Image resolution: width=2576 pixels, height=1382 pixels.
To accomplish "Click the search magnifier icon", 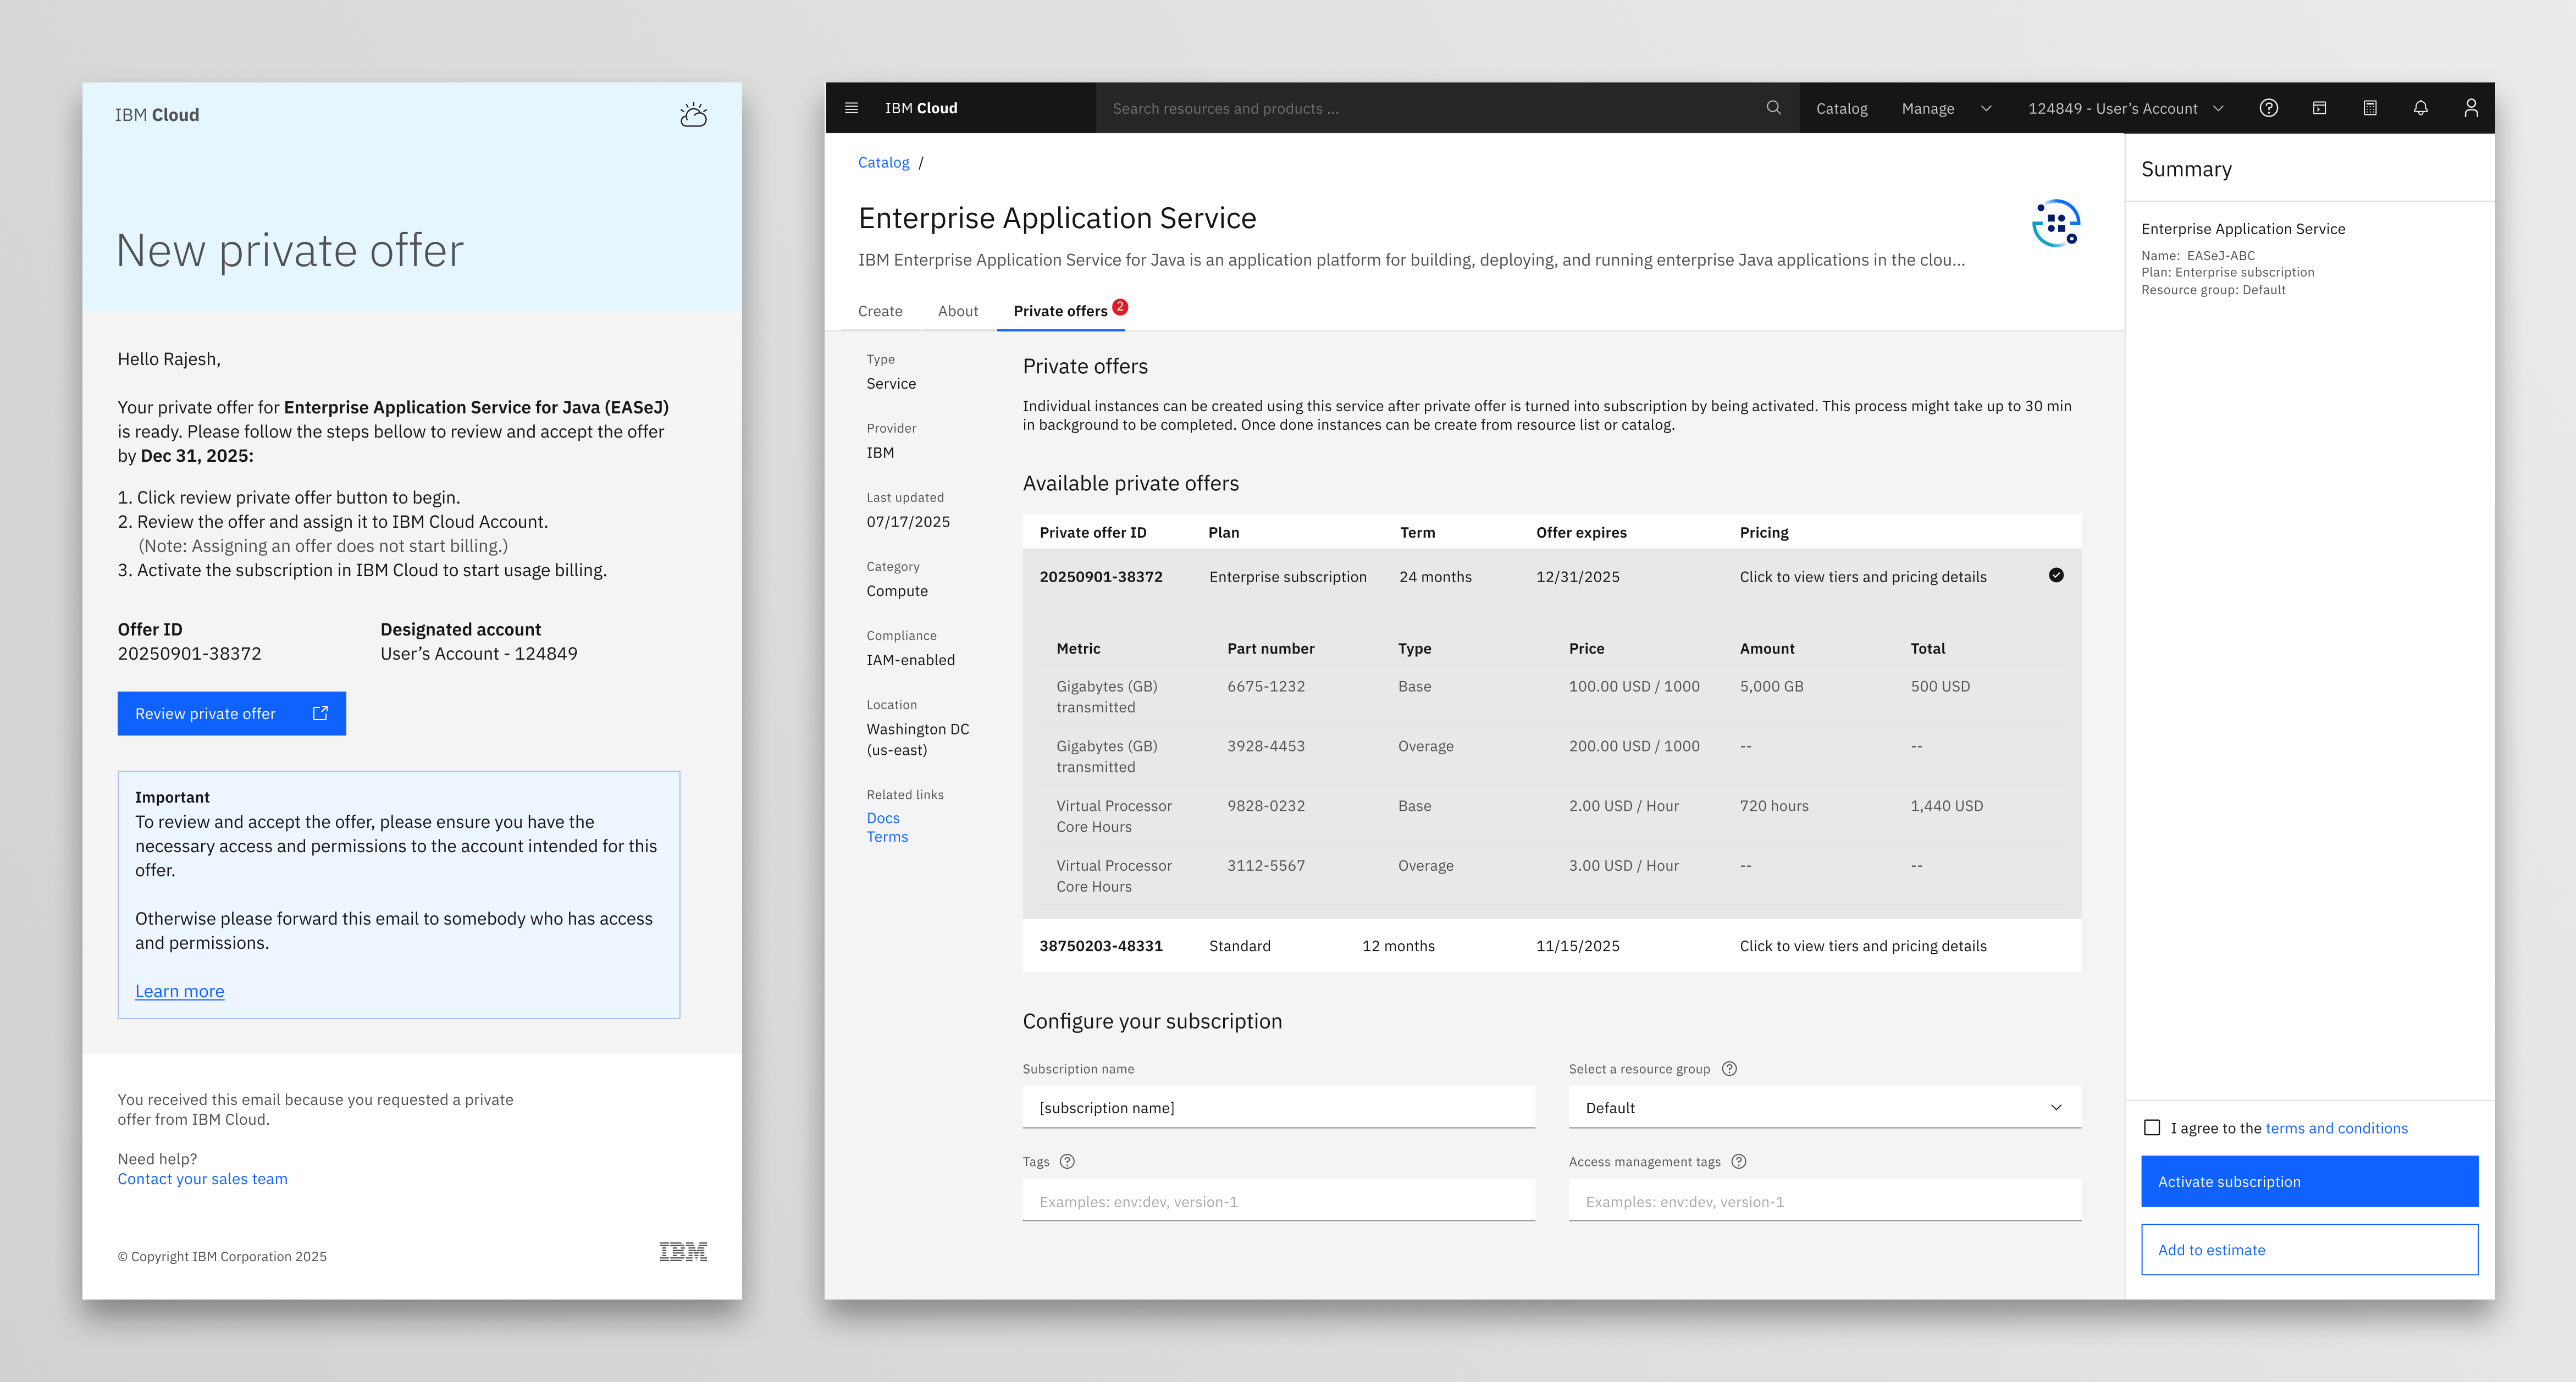I will (1774, 108).
